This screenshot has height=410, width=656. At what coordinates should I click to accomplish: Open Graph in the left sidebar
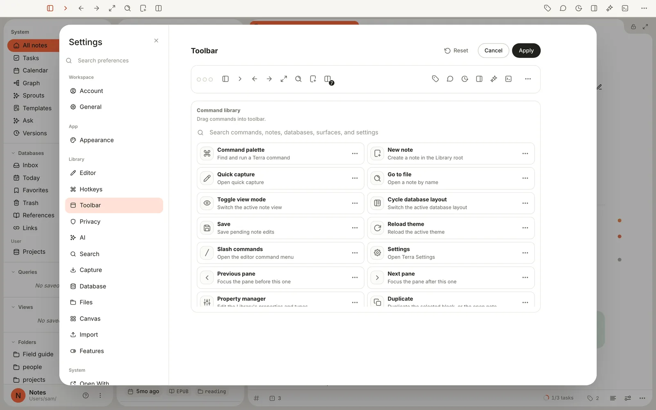coord(31,83)
